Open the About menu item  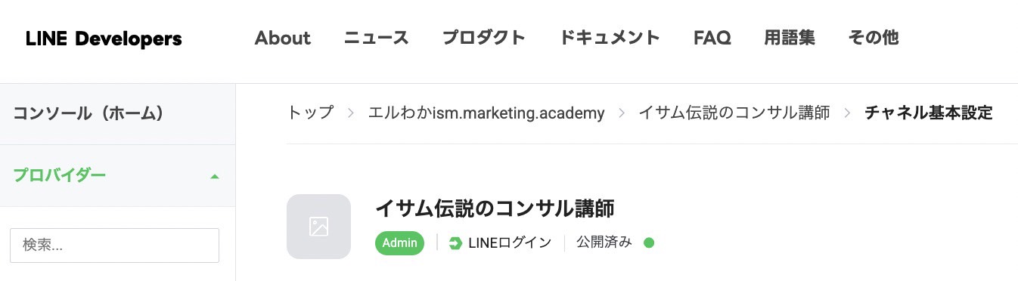(x=283, y=38)
